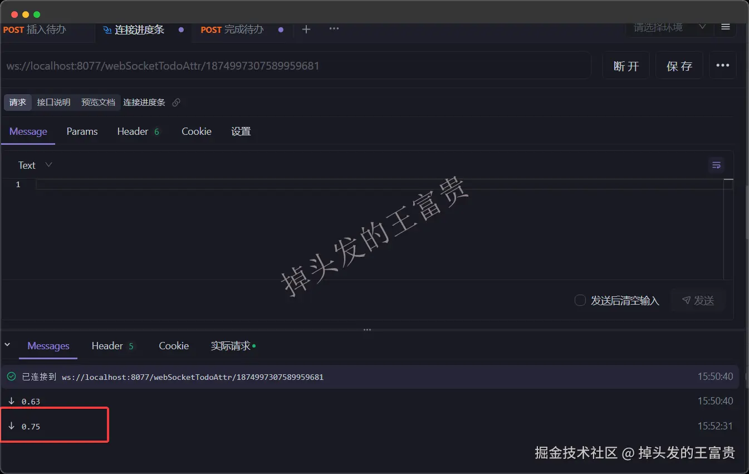Collapse the Messages panel with the chevron
The height and width of the screenshot is (474, 749).
click(7, 345)
